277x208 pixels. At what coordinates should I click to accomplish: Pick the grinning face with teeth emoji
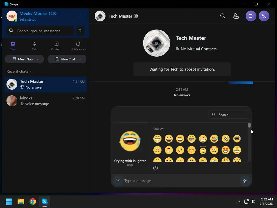point(192,139)
